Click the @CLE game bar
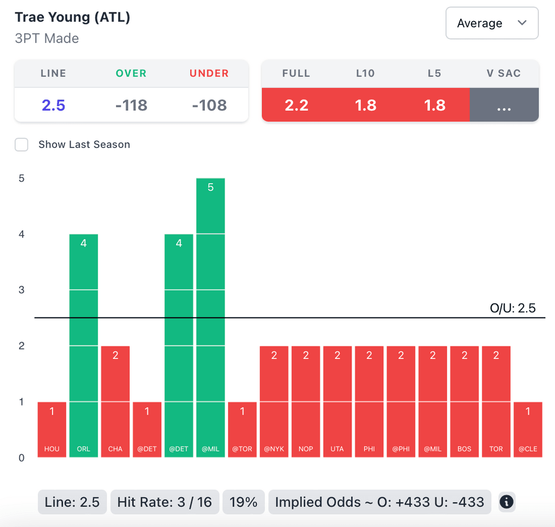The image size is (555, 527). pos(528,429)
